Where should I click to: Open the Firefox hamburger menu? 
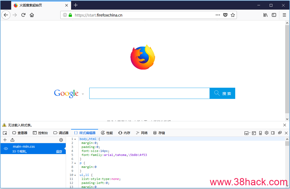coord(284,15)
